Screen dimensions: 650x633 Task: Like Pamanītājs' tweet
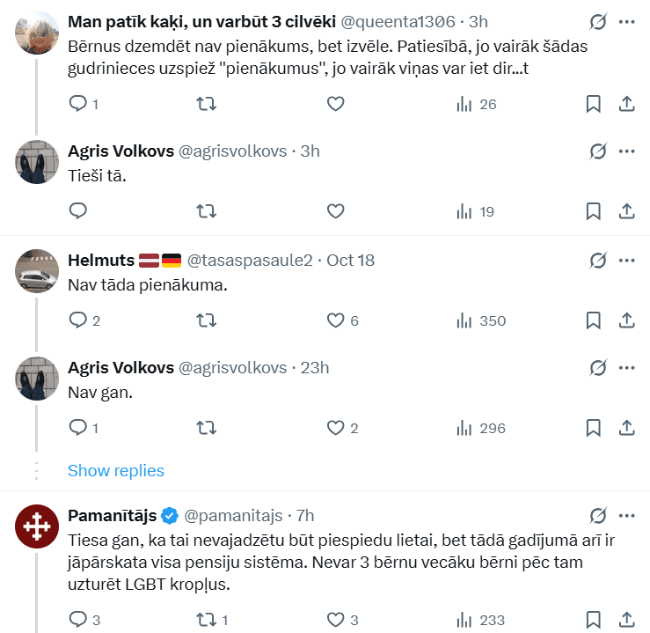point(335,620)
